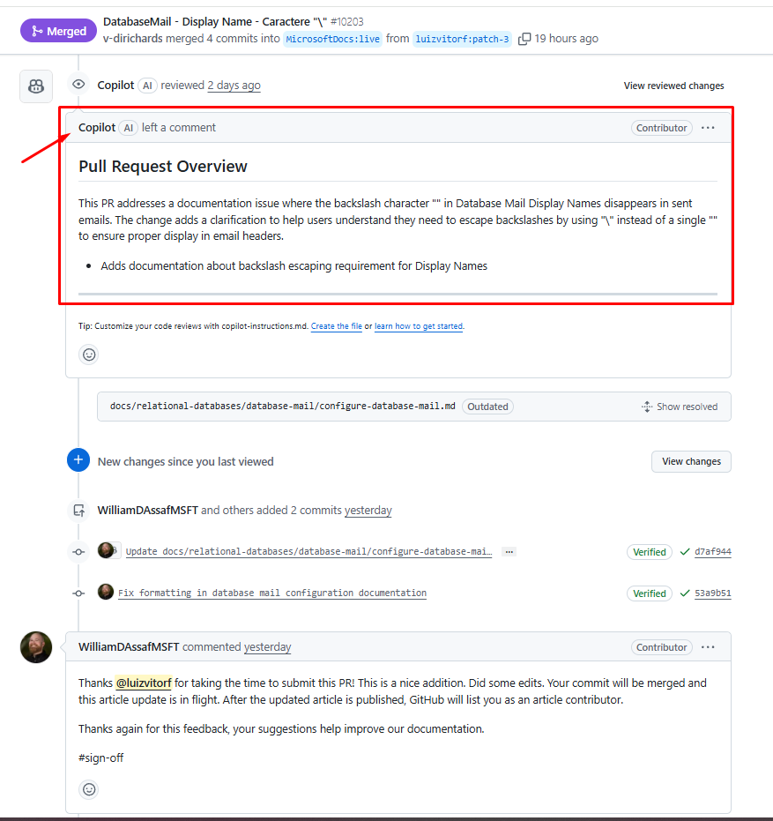Open the Create the file link
The image size is (773, 821).
(x=336, y=326)
